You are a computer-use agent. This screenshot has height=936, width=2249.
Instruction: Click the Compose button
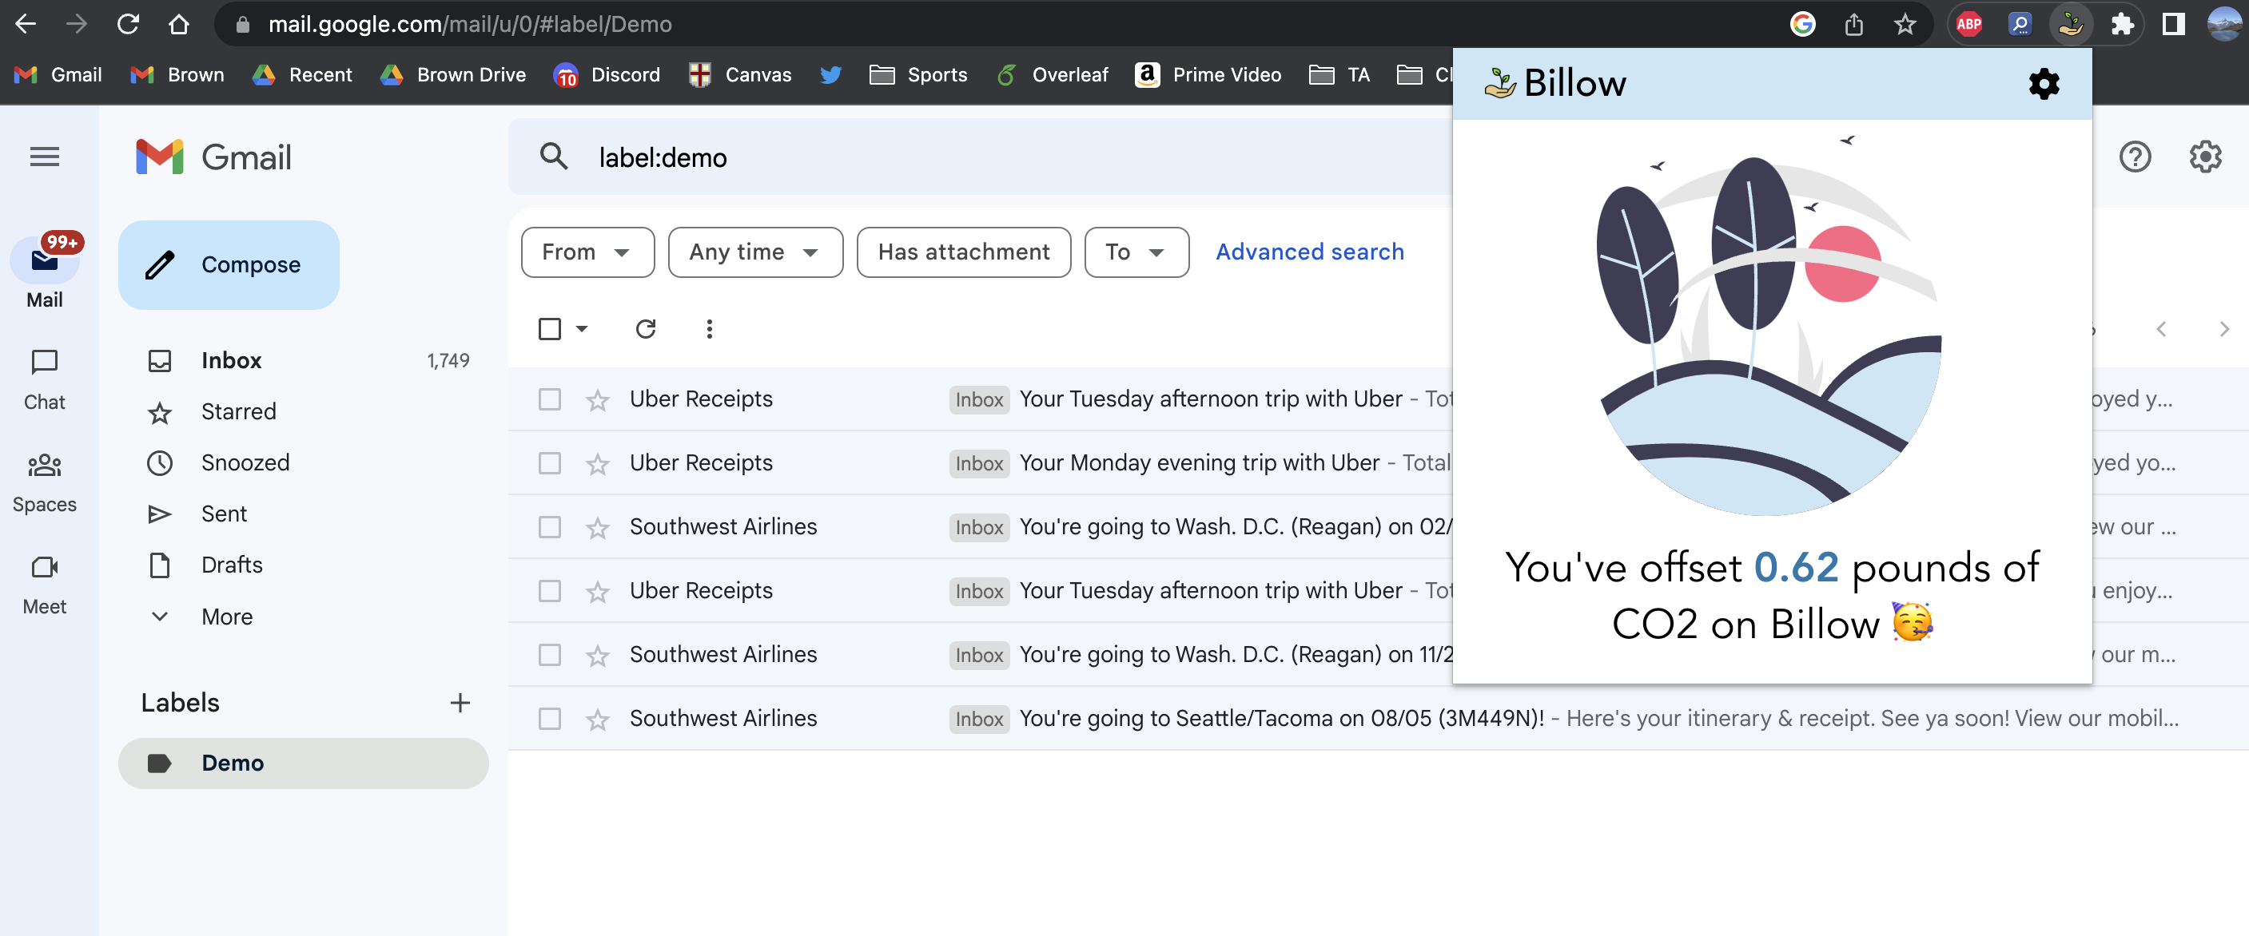(x=229, y=264)
